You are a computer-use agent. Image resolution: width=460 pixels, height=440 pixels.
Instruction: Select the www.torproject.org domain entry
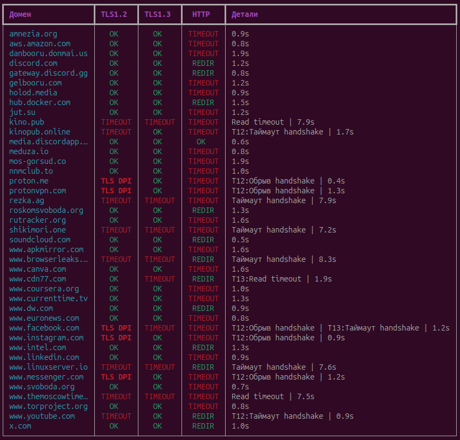tap(49, 406)
